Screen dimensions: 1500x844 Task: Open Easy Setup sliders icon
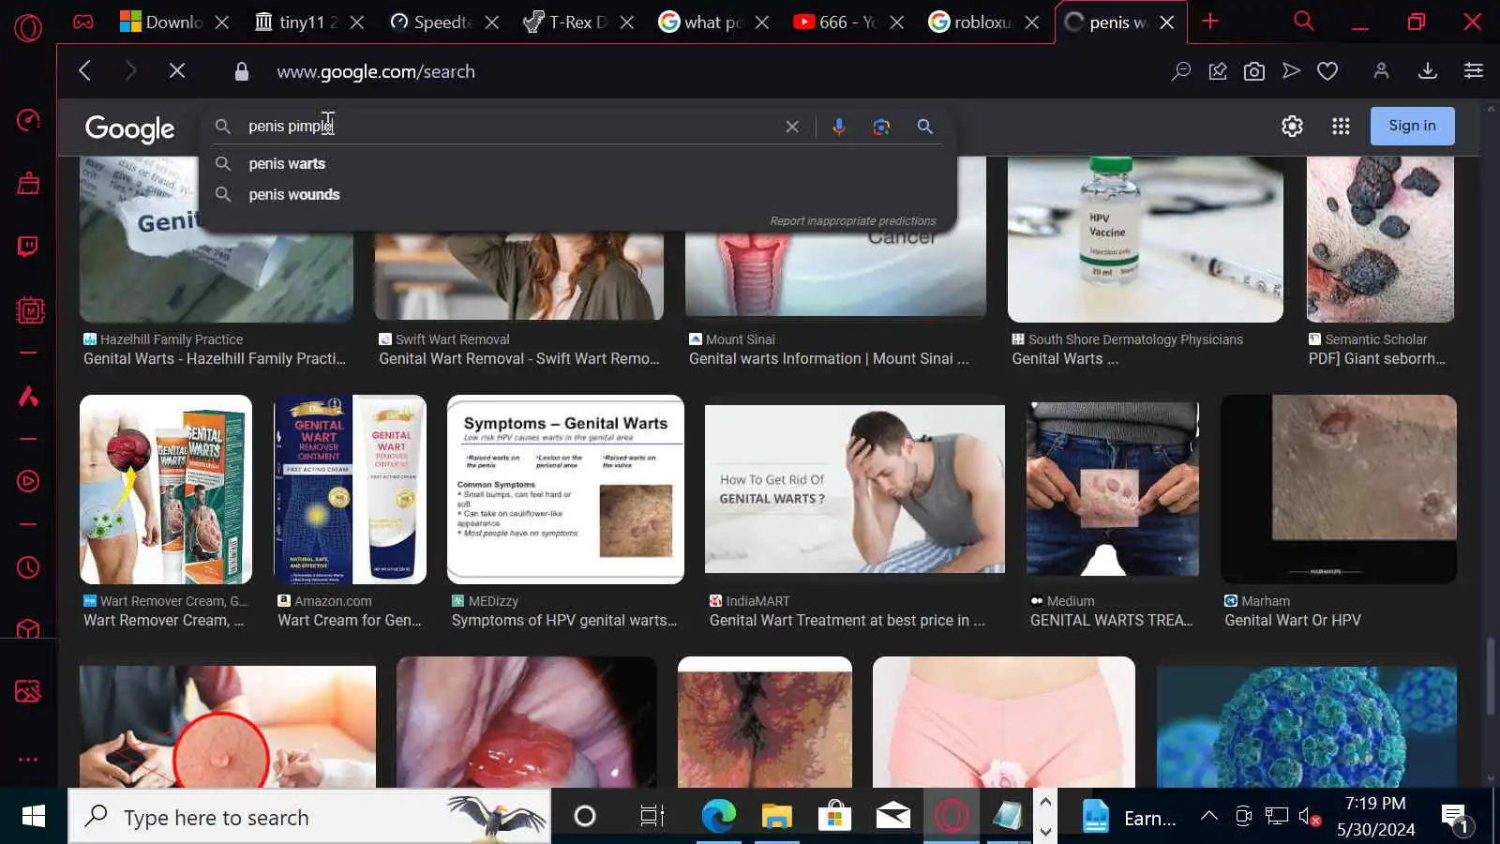point(1474,71)
